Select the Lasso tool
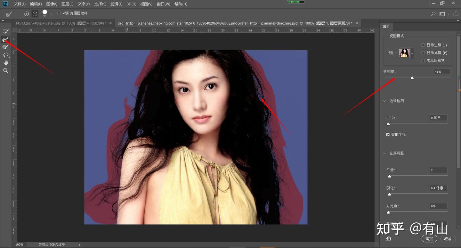Viewport: 461px width, 248px height. pyautogui.click(x=5, y=55)
